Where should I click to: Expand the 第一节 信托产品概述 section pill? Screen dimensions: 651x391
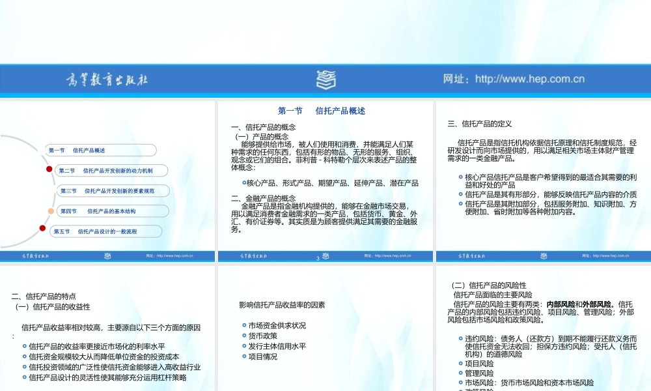tap(101, 150)
